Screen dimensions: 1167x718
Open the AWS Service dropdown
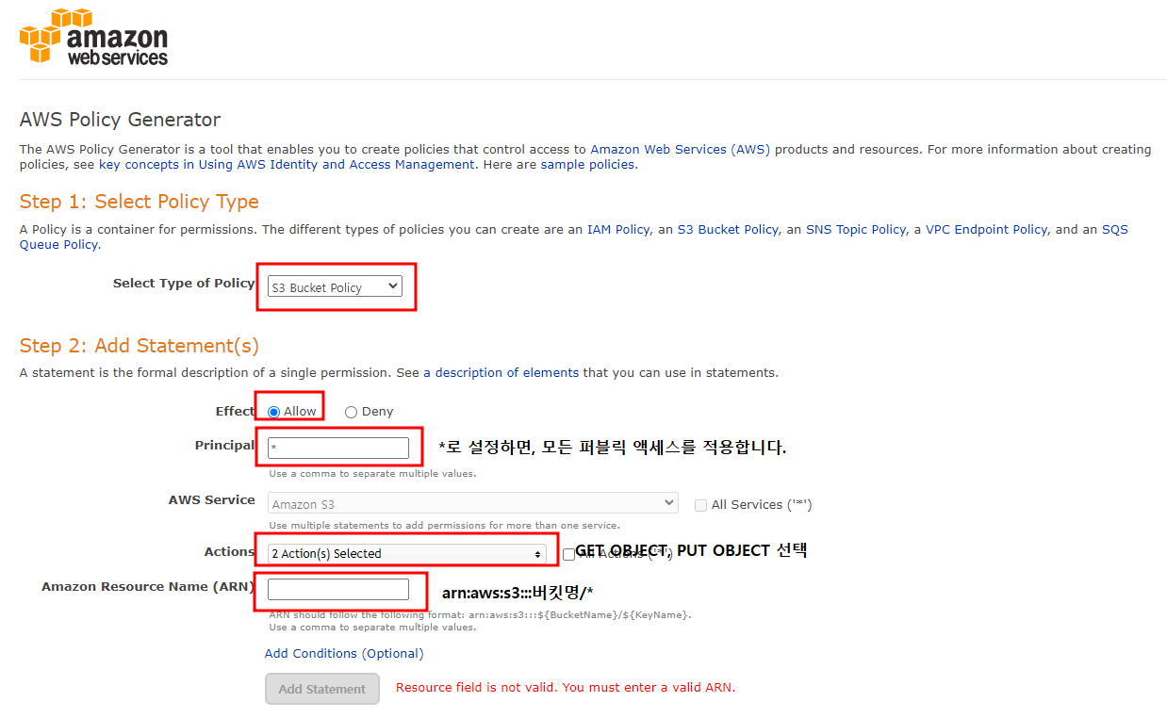tap(473, 503)
